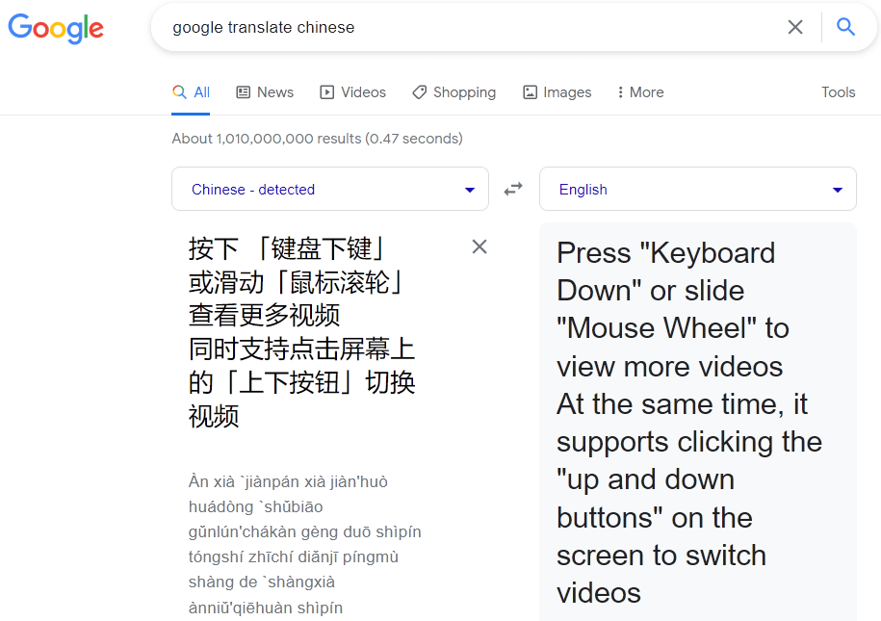This screenshot has height=621, width=881.
Task: Click the search magnifier icon
Action: pyautogui.click(x=845, y=27)
